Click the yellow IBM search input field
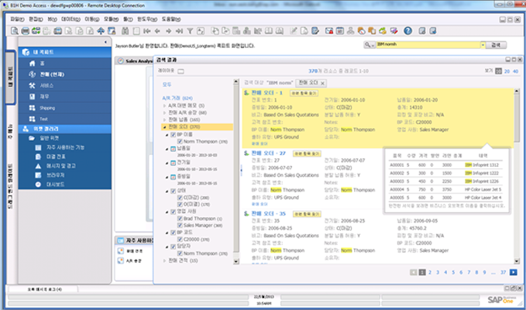Viewport: 526px width, 310px height. (428, 45)
